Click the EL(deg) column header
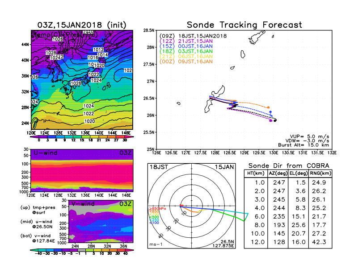354x273 pixels. (x=299, y=174)
